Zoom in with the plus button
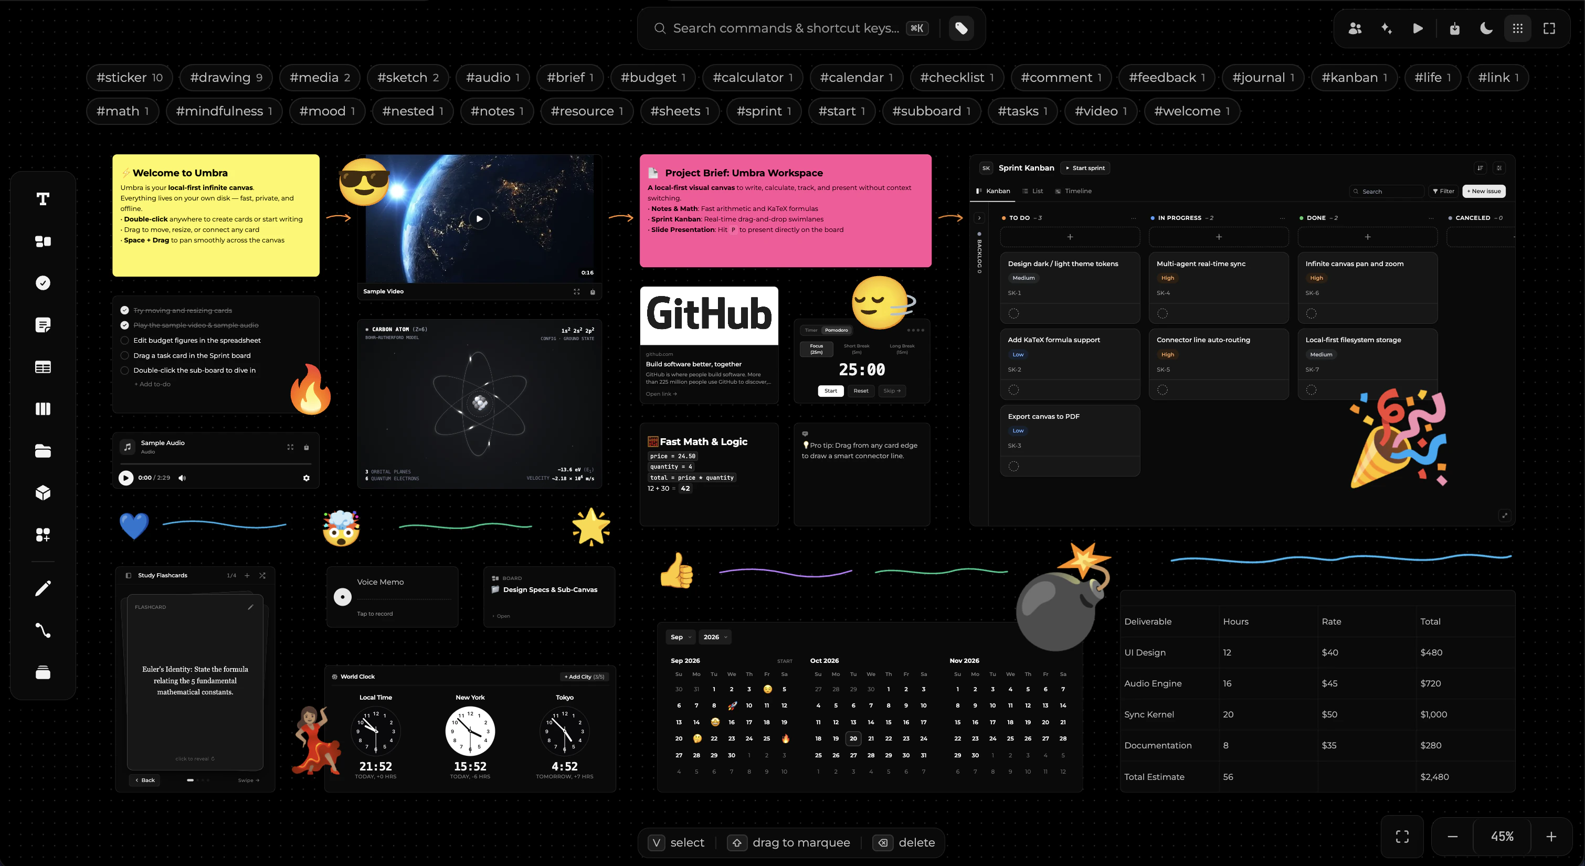 click(1551, 837)
